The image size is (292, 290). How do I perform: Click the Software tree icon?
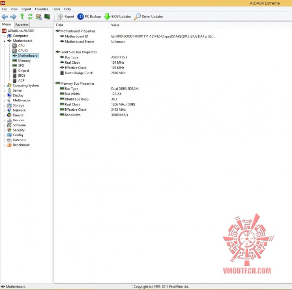pyautogui.click(x=9, y=125)
